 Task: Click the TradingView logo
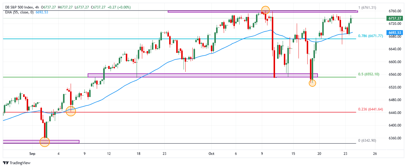pos(16,163)
